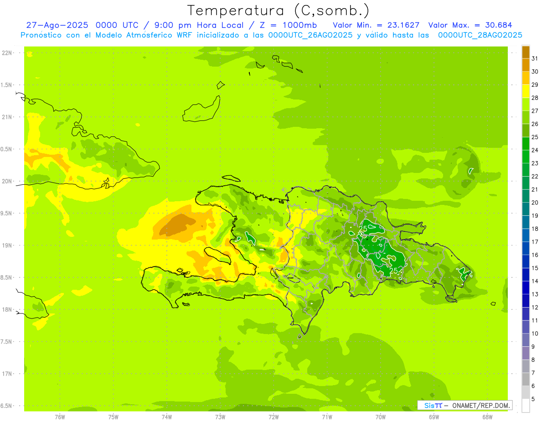Click the legend swatch between 29 and 30
The width and height of the screenshot is (547, 423).
tap(526, 78)
